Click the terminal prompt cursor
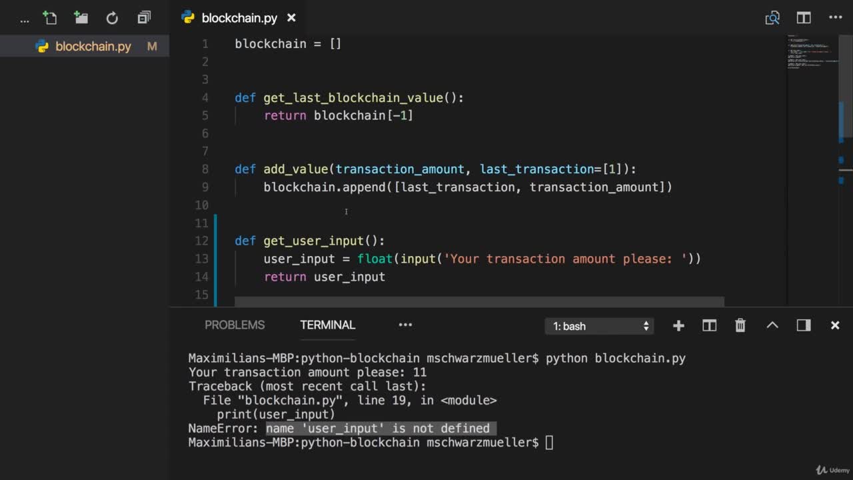853x480 pixels. [x=549, y=443]
